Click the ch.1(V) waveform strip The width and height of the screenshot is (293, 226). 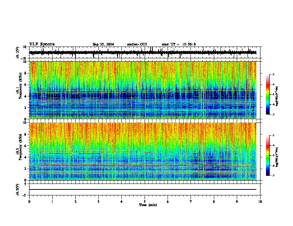click(143, 52)
